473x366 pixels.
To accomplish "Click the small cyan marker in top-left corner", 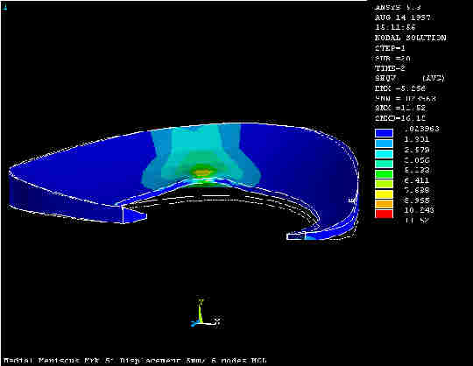I will pyautogui.click(x=5, y=8).
